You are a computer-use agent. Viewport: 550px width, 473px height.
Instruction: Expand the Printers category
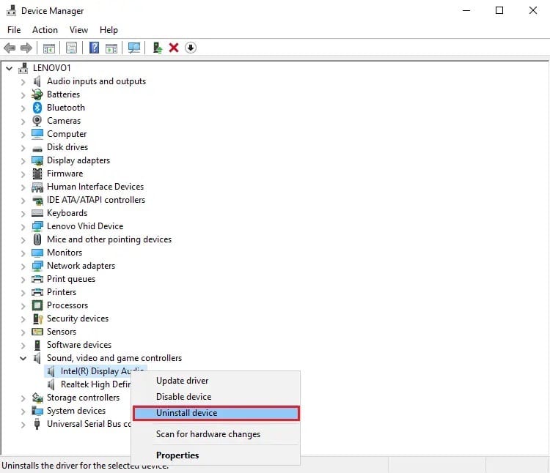tap(23, 293)
